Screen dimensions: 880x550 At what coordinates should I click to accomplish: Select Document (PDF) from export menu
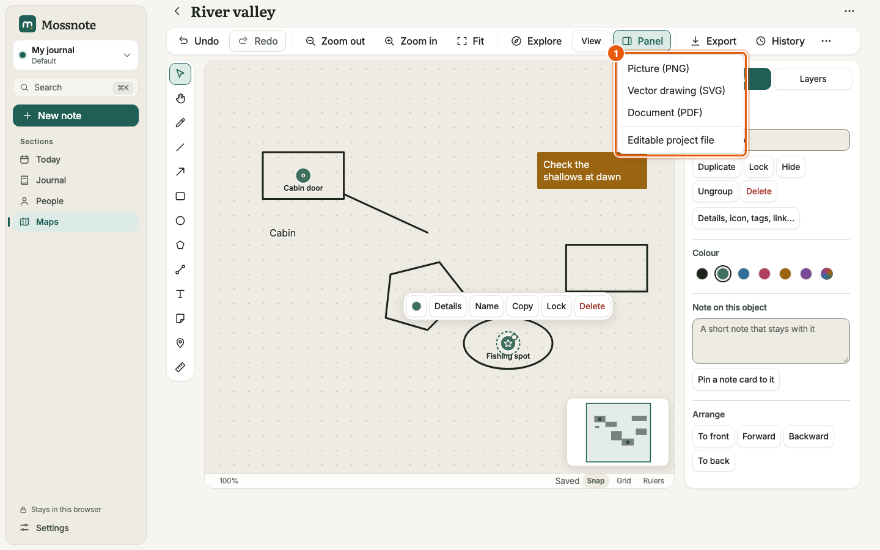681,112
